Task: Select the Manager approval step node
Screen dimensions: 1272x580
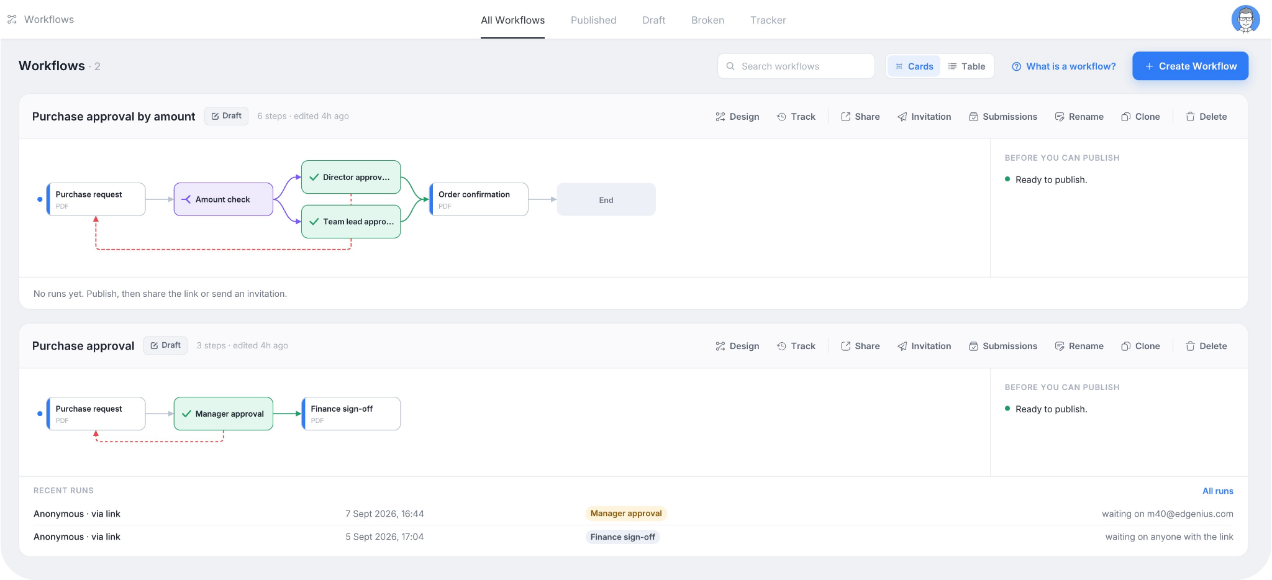Action: click(224, 414)
